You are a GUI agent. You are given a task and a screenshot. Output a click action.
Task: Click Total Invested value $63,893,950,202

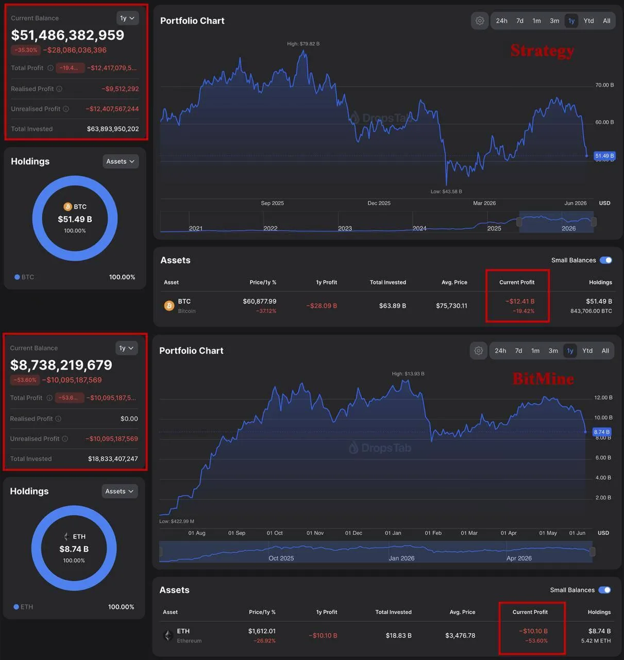pyautogui.click(x=113, y=129)
